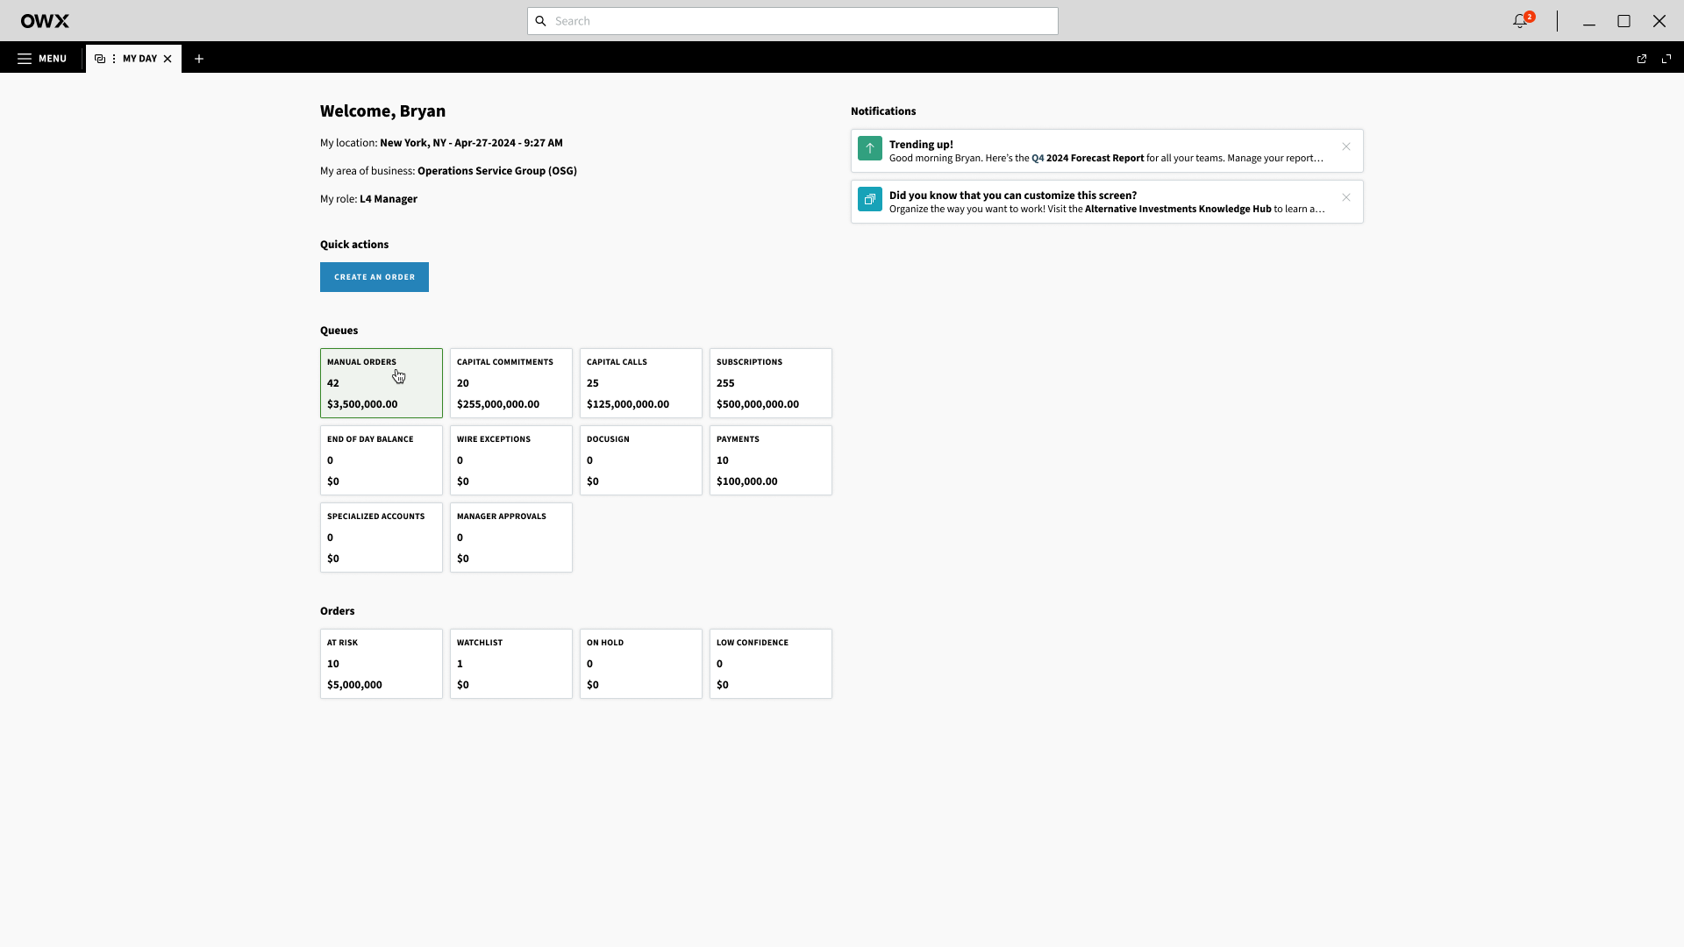Click the green Trending up arrow icon
Viewport: 1684px width, 947px height.
(870, 148)
